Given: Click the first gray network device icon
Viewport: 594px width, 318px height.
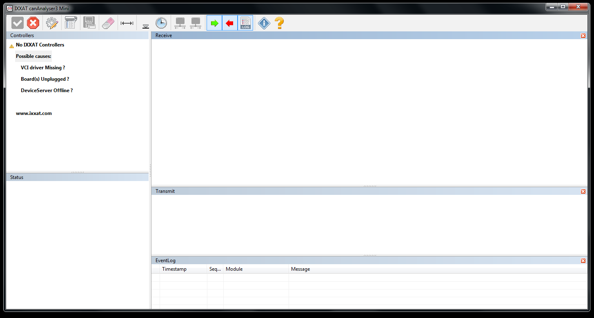Looking at the screenshot, I should click(180, 23).
